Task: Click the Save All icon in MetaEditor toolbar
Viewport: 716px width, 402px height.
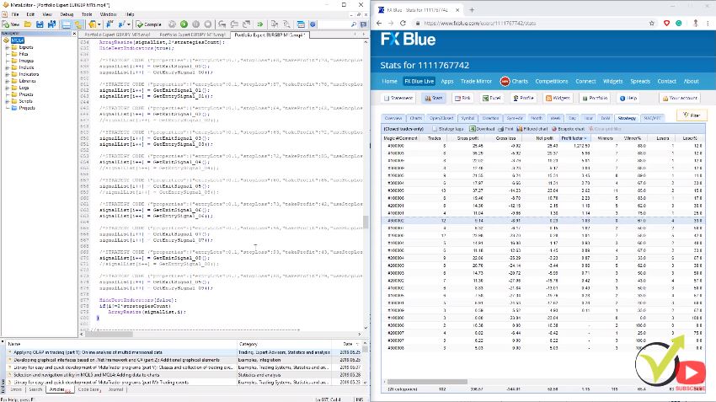Action: pos(51,24)
